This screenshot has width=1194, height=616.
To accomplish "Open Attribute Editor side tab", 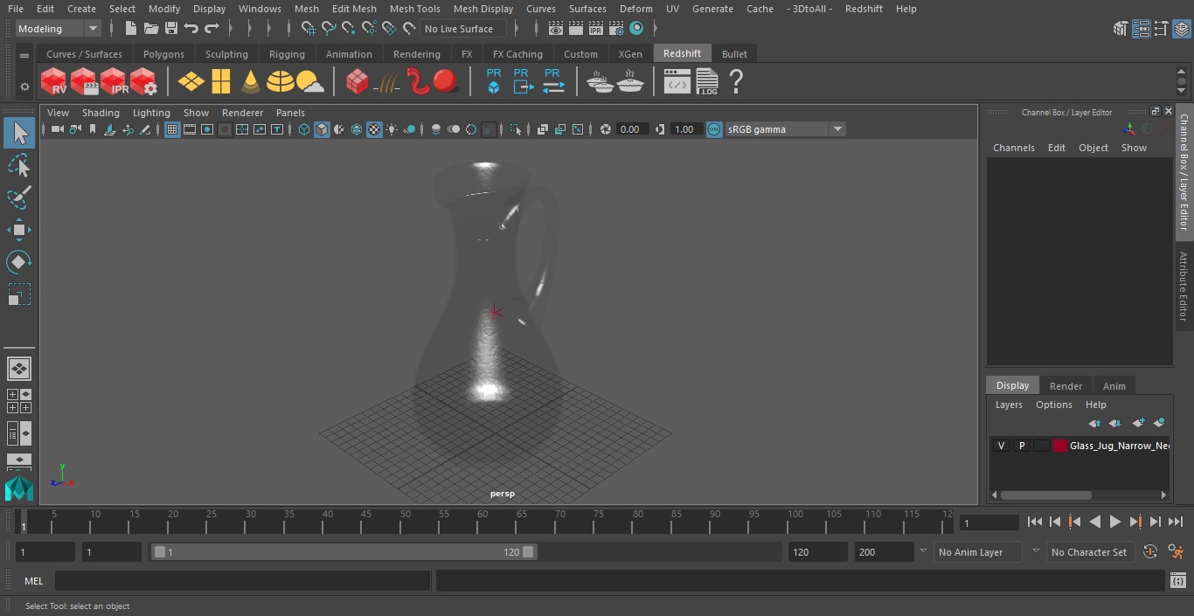I will coord(1184,286).
